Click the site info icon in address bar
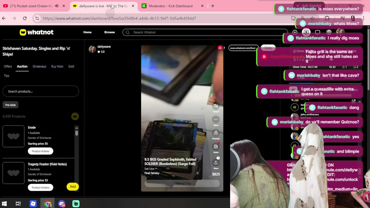 coord(37,18)
